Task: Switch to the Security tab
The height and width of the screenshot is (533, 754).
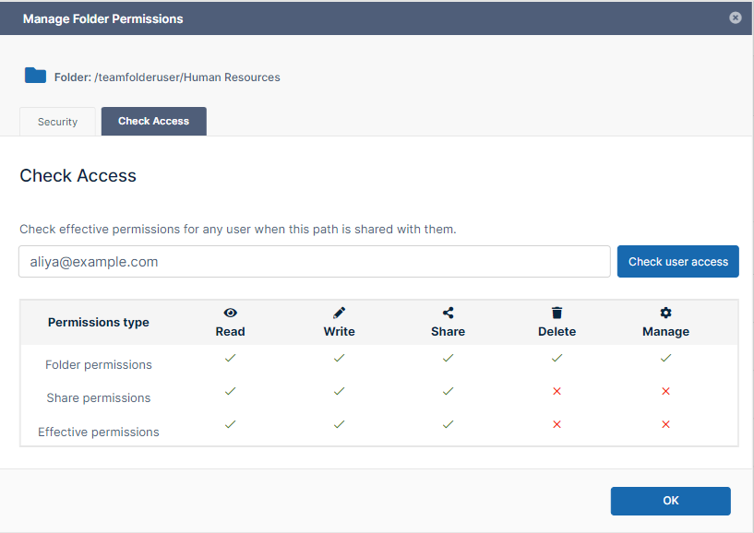Action: [x=57, y=122]
